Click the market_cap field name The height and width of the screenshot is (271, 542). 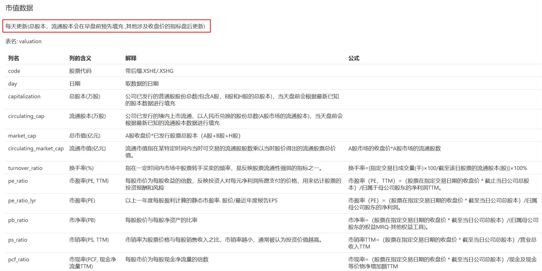tap(22, 136)
